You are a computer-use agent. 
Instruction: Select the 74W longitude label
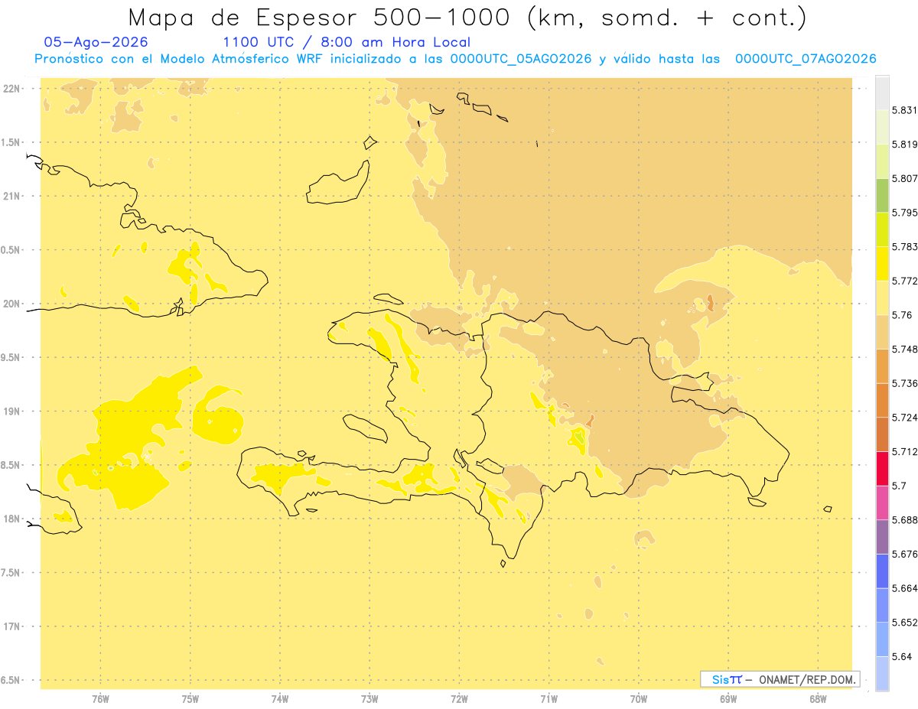coord(280,698)
